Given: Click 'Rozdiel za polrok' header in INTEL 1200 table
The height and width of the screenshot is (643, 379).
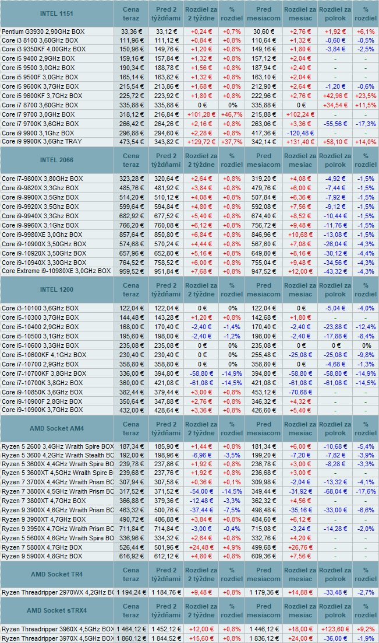Looking at the screenshot, I should (x=335, y=289).
